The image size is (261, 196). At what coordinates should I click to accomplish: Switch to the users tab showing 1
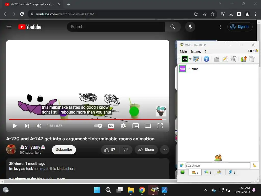[195, 172]
